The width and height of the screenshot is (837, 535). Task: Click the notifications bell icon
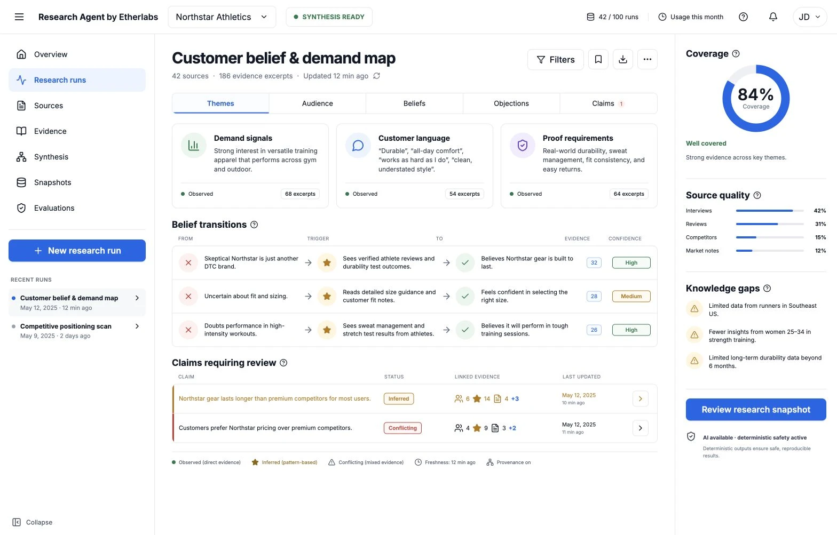click(773, 17)
